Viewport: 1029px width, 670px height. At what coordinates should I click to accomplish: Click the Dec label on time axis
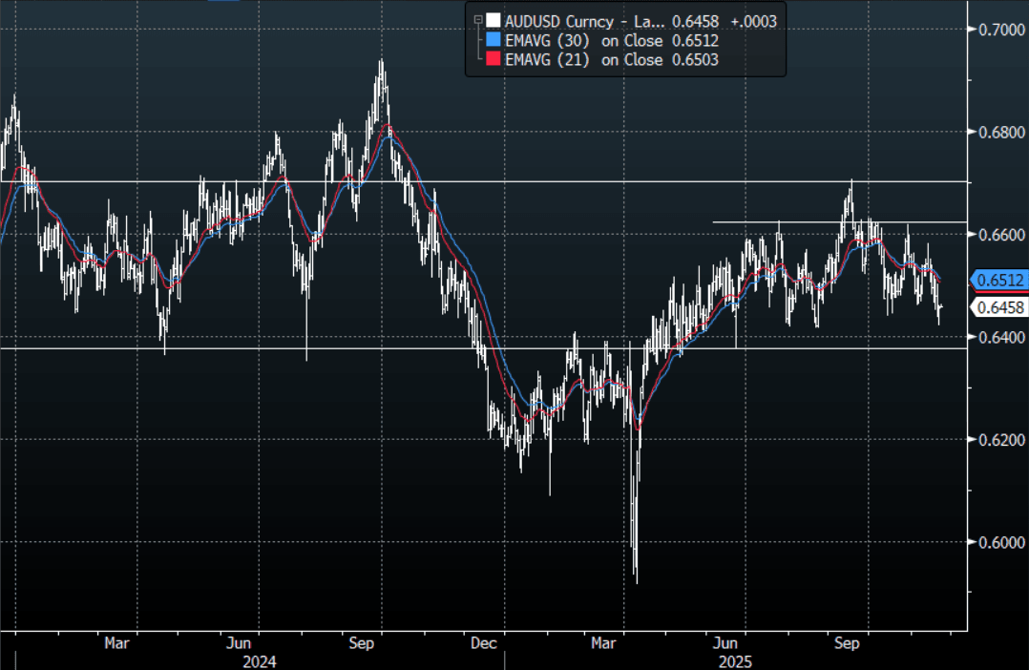pos(485,643)
